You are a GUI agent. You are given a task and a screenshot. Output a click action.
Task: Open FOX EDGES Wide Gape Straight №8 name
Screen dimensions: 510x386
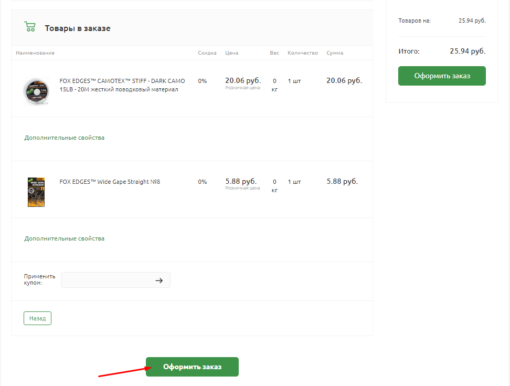click(x=110, y=182)
